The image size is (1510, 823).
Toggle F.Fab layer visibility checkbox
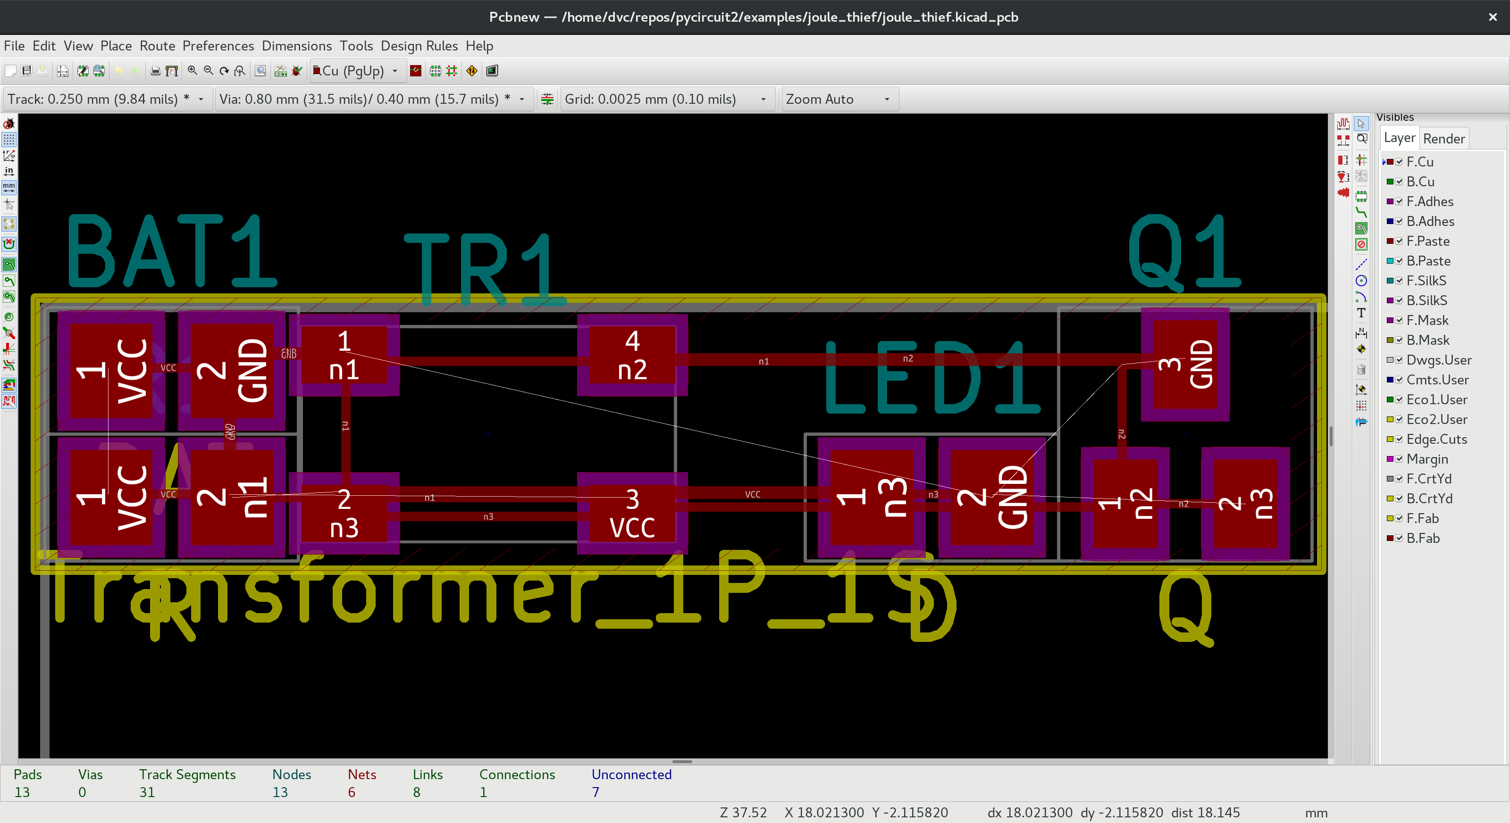[x=1399, y=518]
